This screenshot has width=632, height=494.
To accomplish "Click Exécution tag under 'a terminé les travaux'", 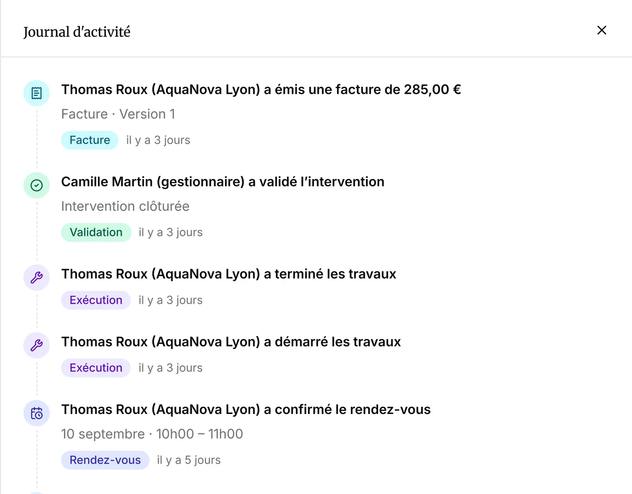I will (x=96, y=300).
